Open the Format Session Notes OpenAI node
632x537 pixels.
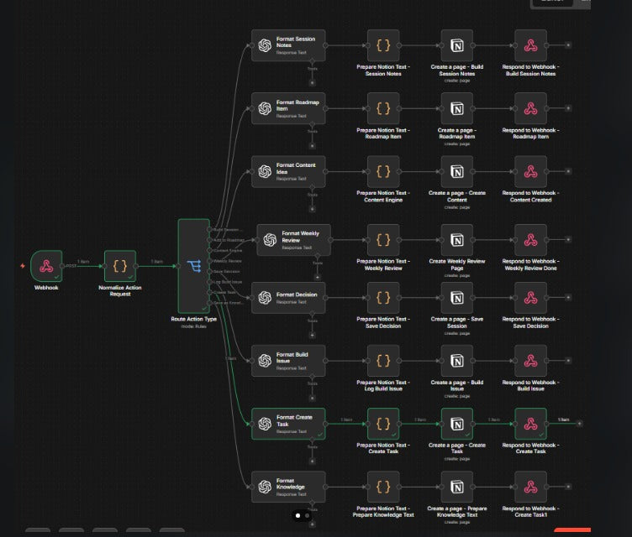click(x=288, y=45)
